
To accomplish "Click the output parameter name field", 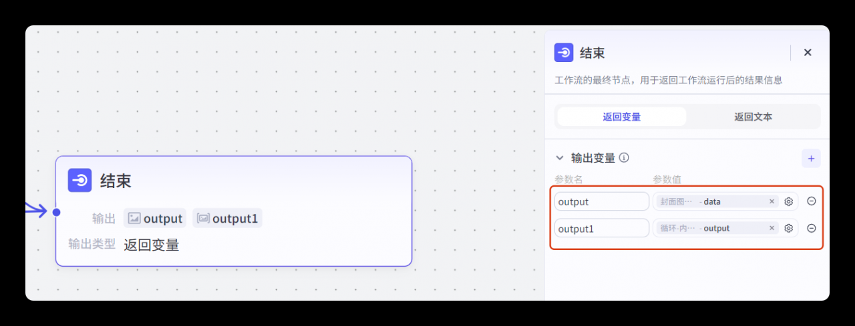I will (x=602, y=201).
